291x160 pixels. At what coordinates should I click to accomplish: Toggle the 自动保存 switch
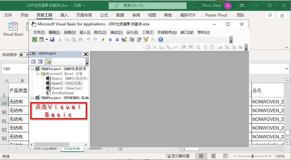tap(24, 55)
